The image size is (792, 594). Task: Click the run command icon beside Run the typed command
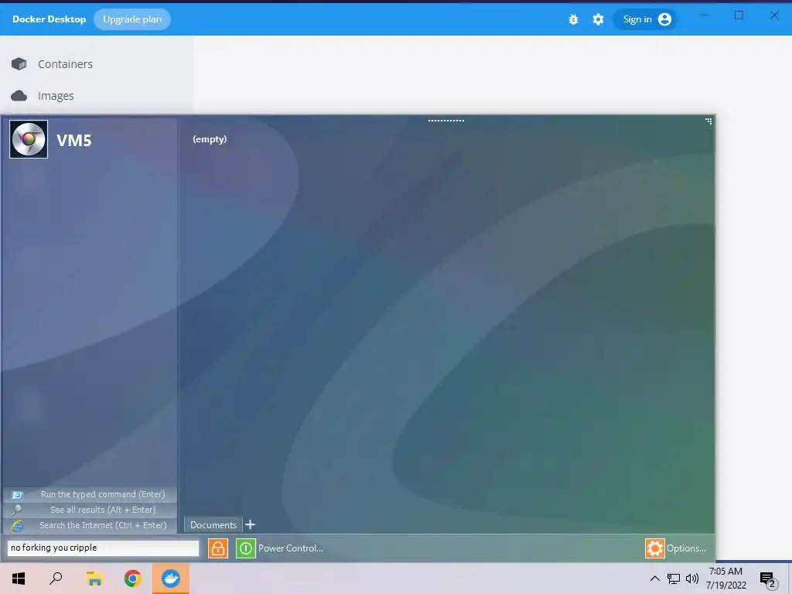[x=17, y=495]
